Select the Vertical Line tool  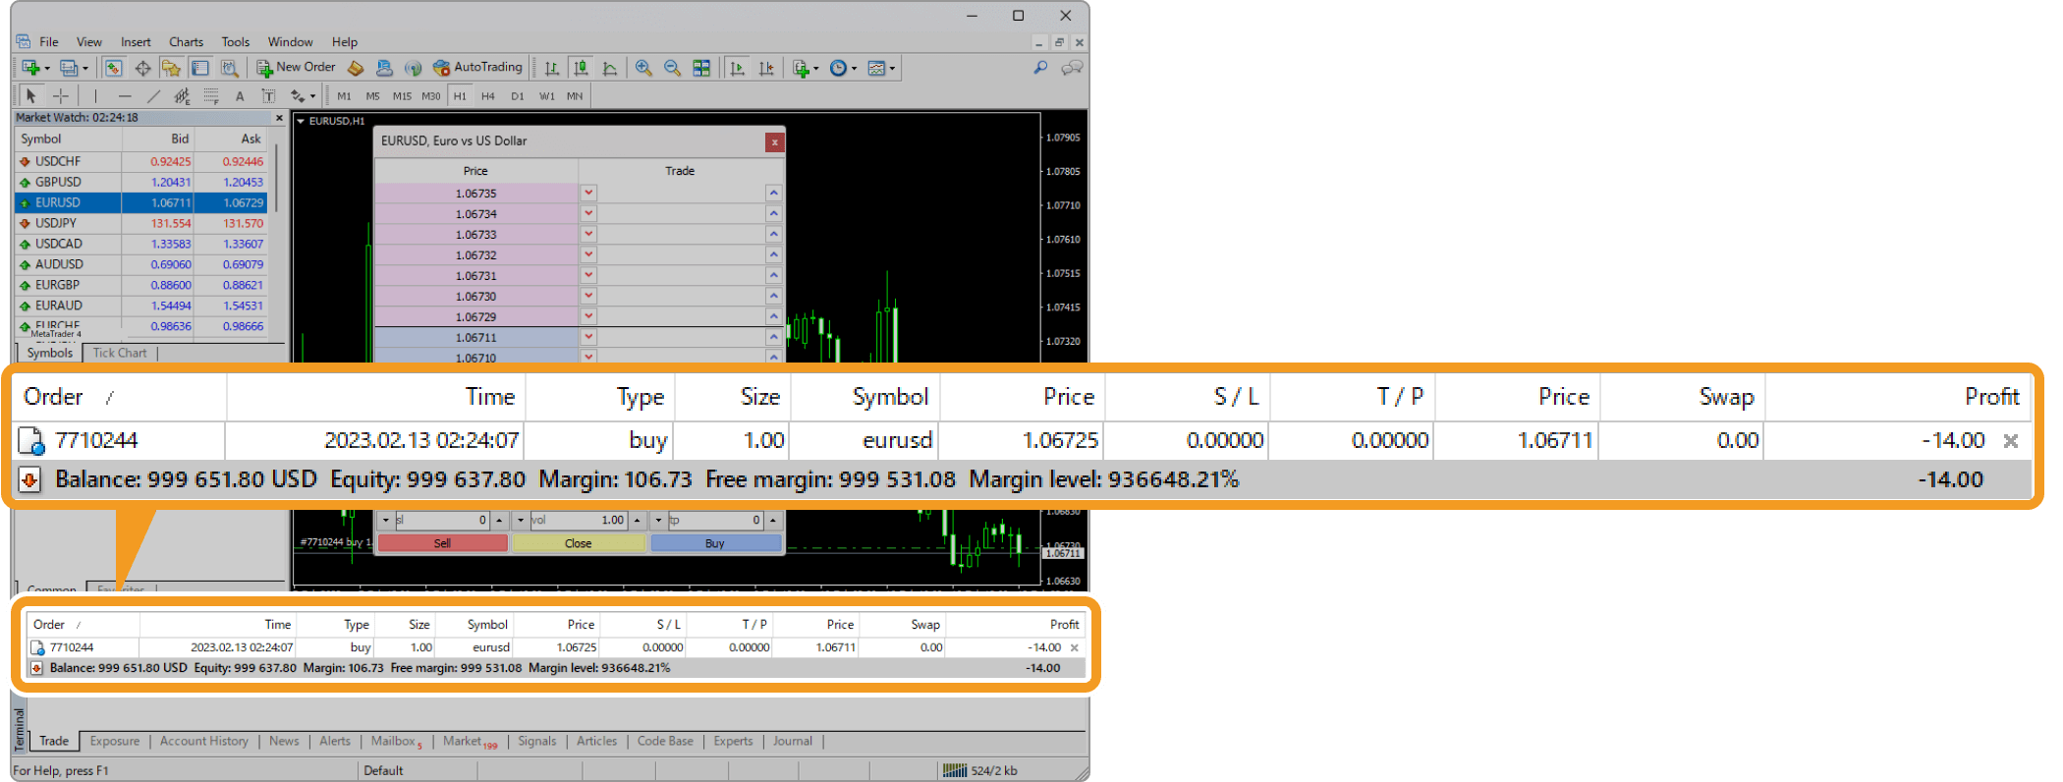pyautogui.click(x=95, y=95)
